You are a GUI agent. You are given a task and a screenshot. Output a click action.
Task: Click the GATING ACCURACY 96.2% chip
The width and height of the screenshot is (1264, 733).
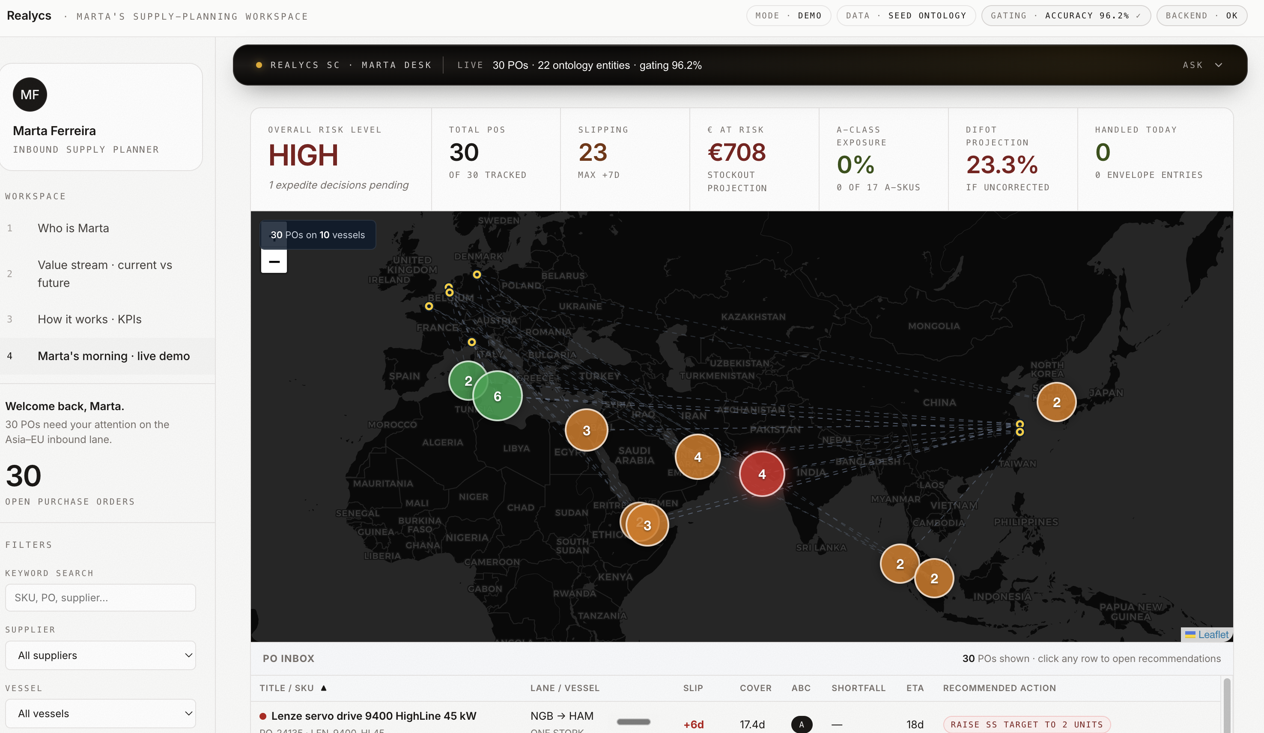(1066, 15)
